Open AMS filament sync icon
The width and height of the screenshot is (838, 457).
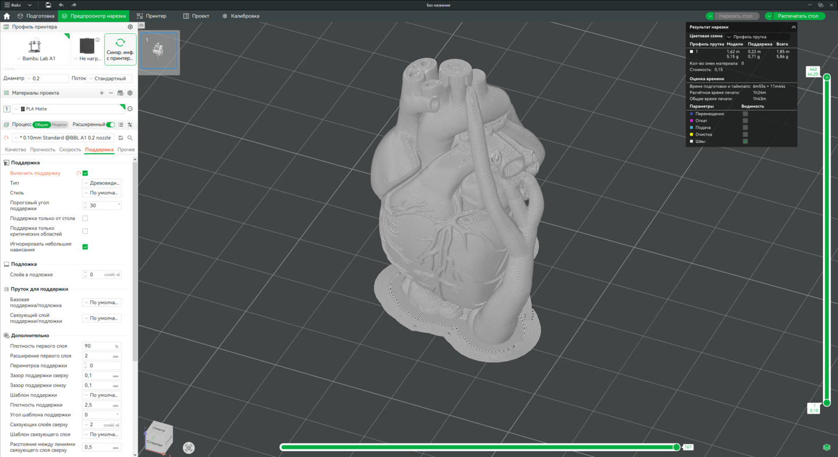click(120, 93)
